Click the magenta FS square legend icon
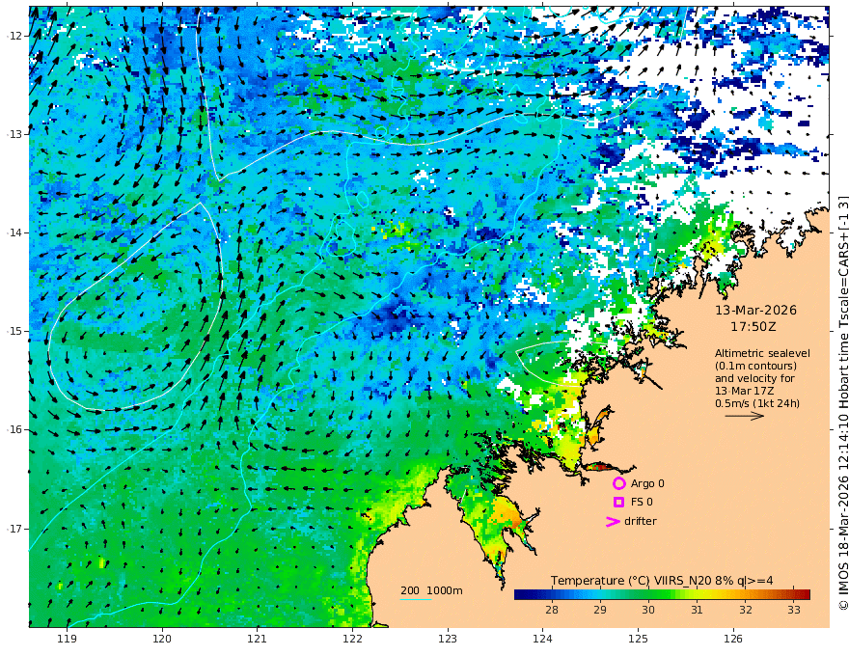Screen dimensions: 849x656 pyautogui.click(x=618, y=503)
